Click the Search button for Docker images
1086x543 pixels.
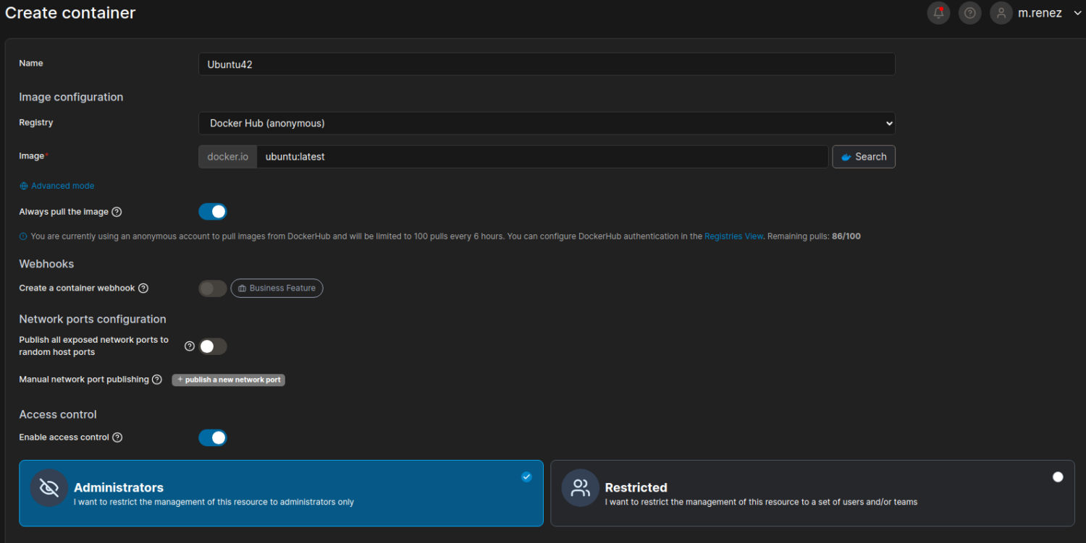click(x=864, y=157)
